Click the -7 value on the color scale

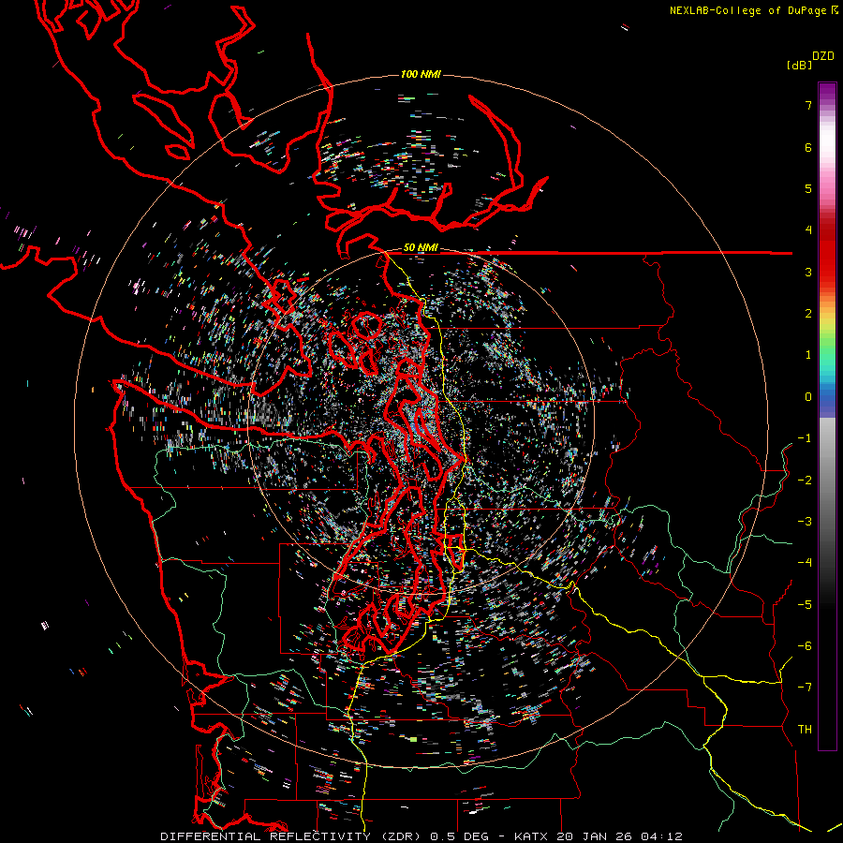point(805,688)
